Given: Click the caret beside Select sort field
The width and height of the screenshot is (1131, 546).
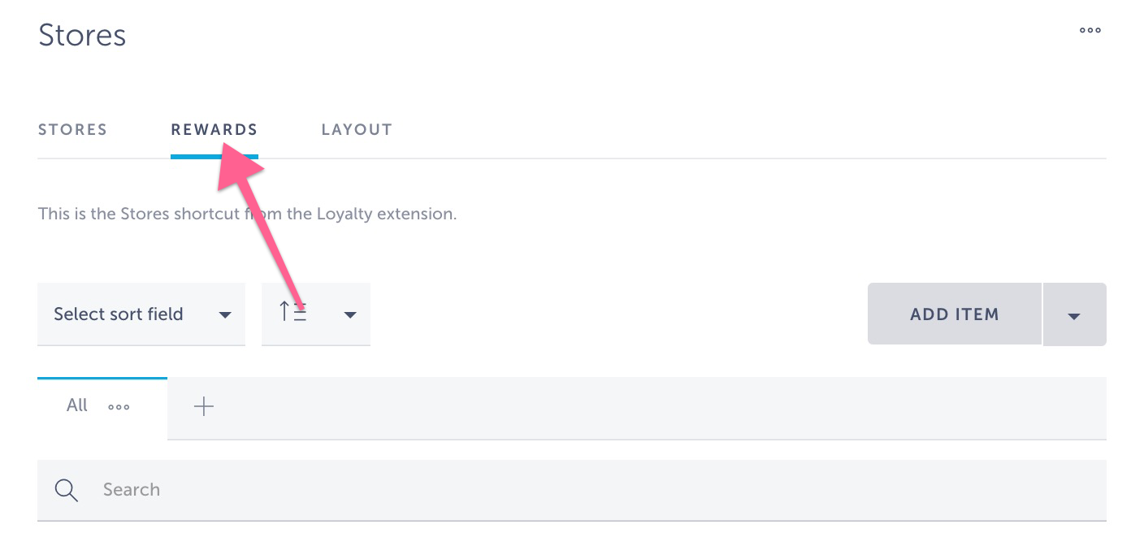Looking at the screenshot, I should [x=225, y=315].
